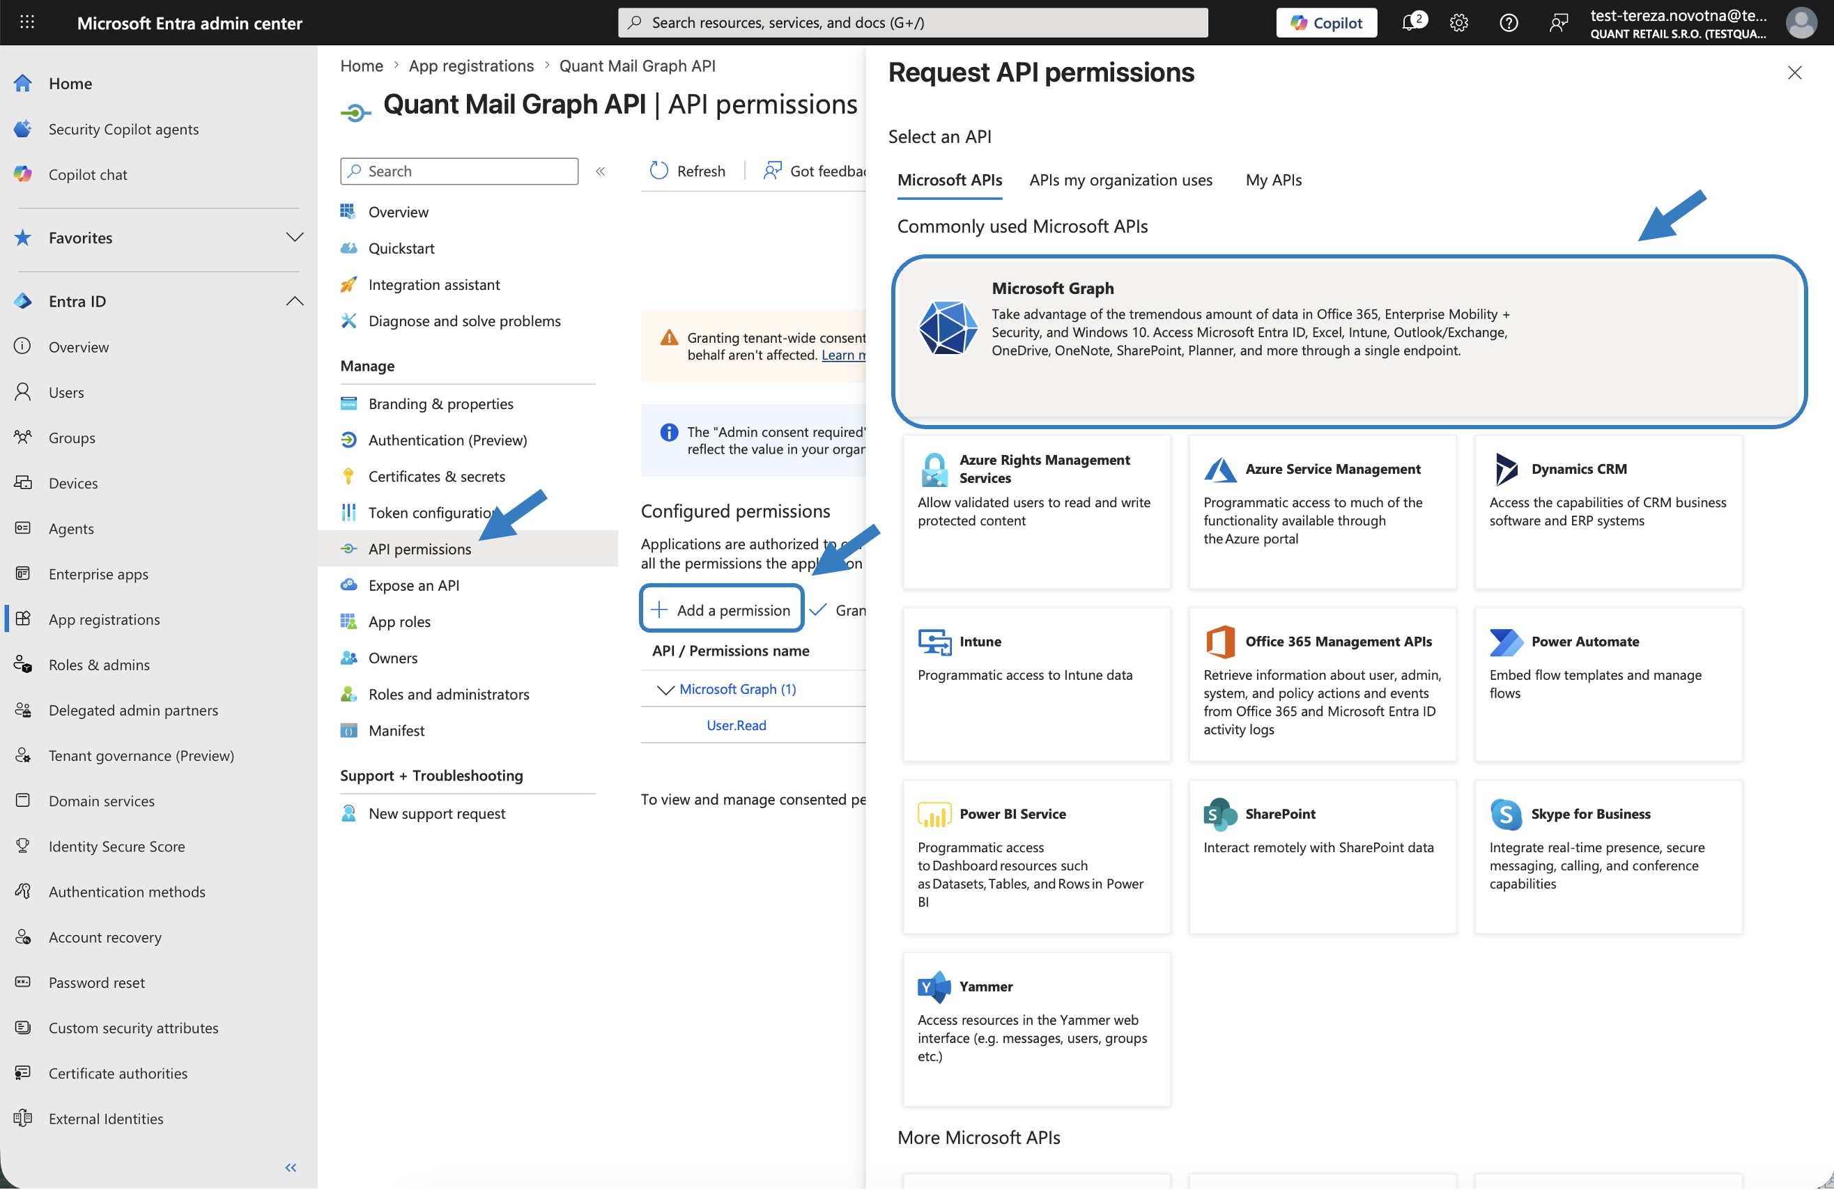The image size is (1834, 1190).
Task: Click the Power Automate icon
Action: tap(1506, 642)
